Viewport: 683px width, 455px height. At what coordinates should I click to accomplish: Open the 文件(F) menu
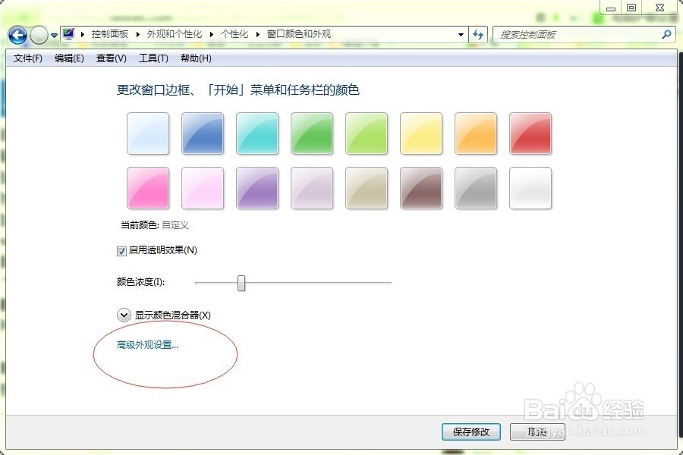point(28,58)
